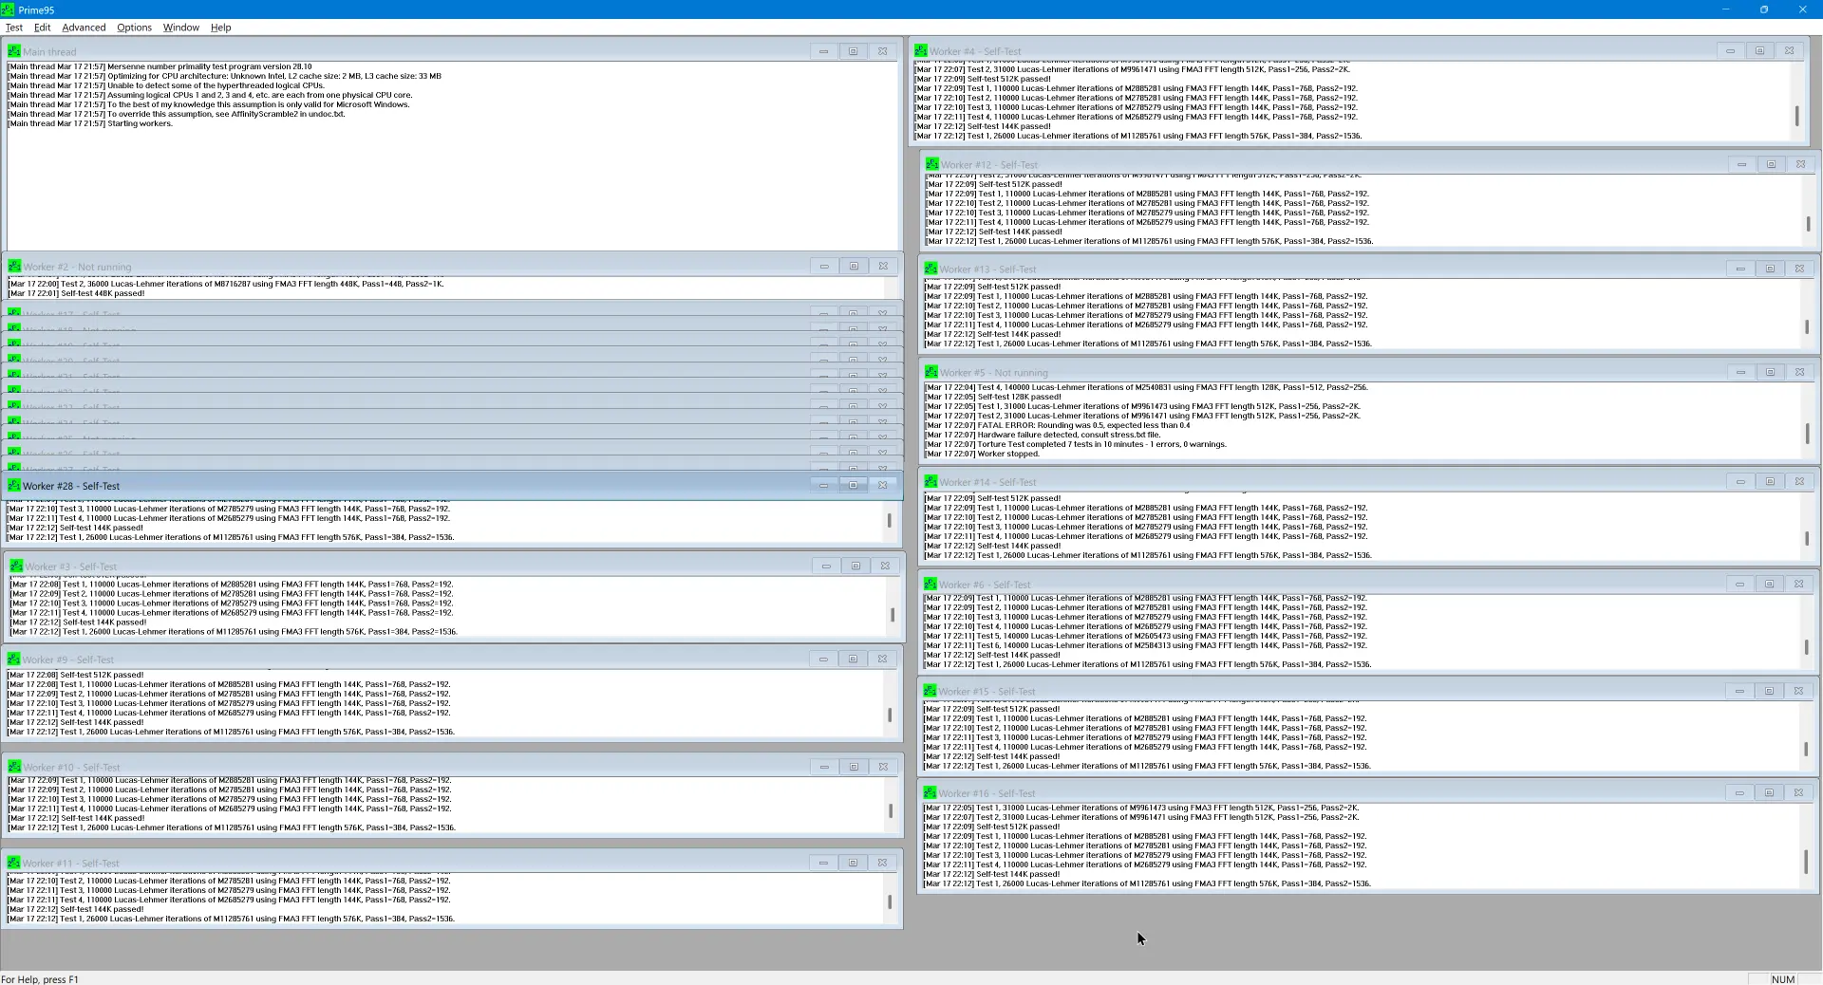Maximize the Worker #9 window
1823x985 pixels.
[x=853, y=659]
